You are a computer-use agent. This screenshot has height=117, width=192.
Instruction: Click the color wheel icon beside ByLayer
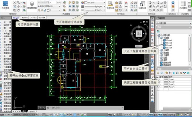tap(83, 3)
